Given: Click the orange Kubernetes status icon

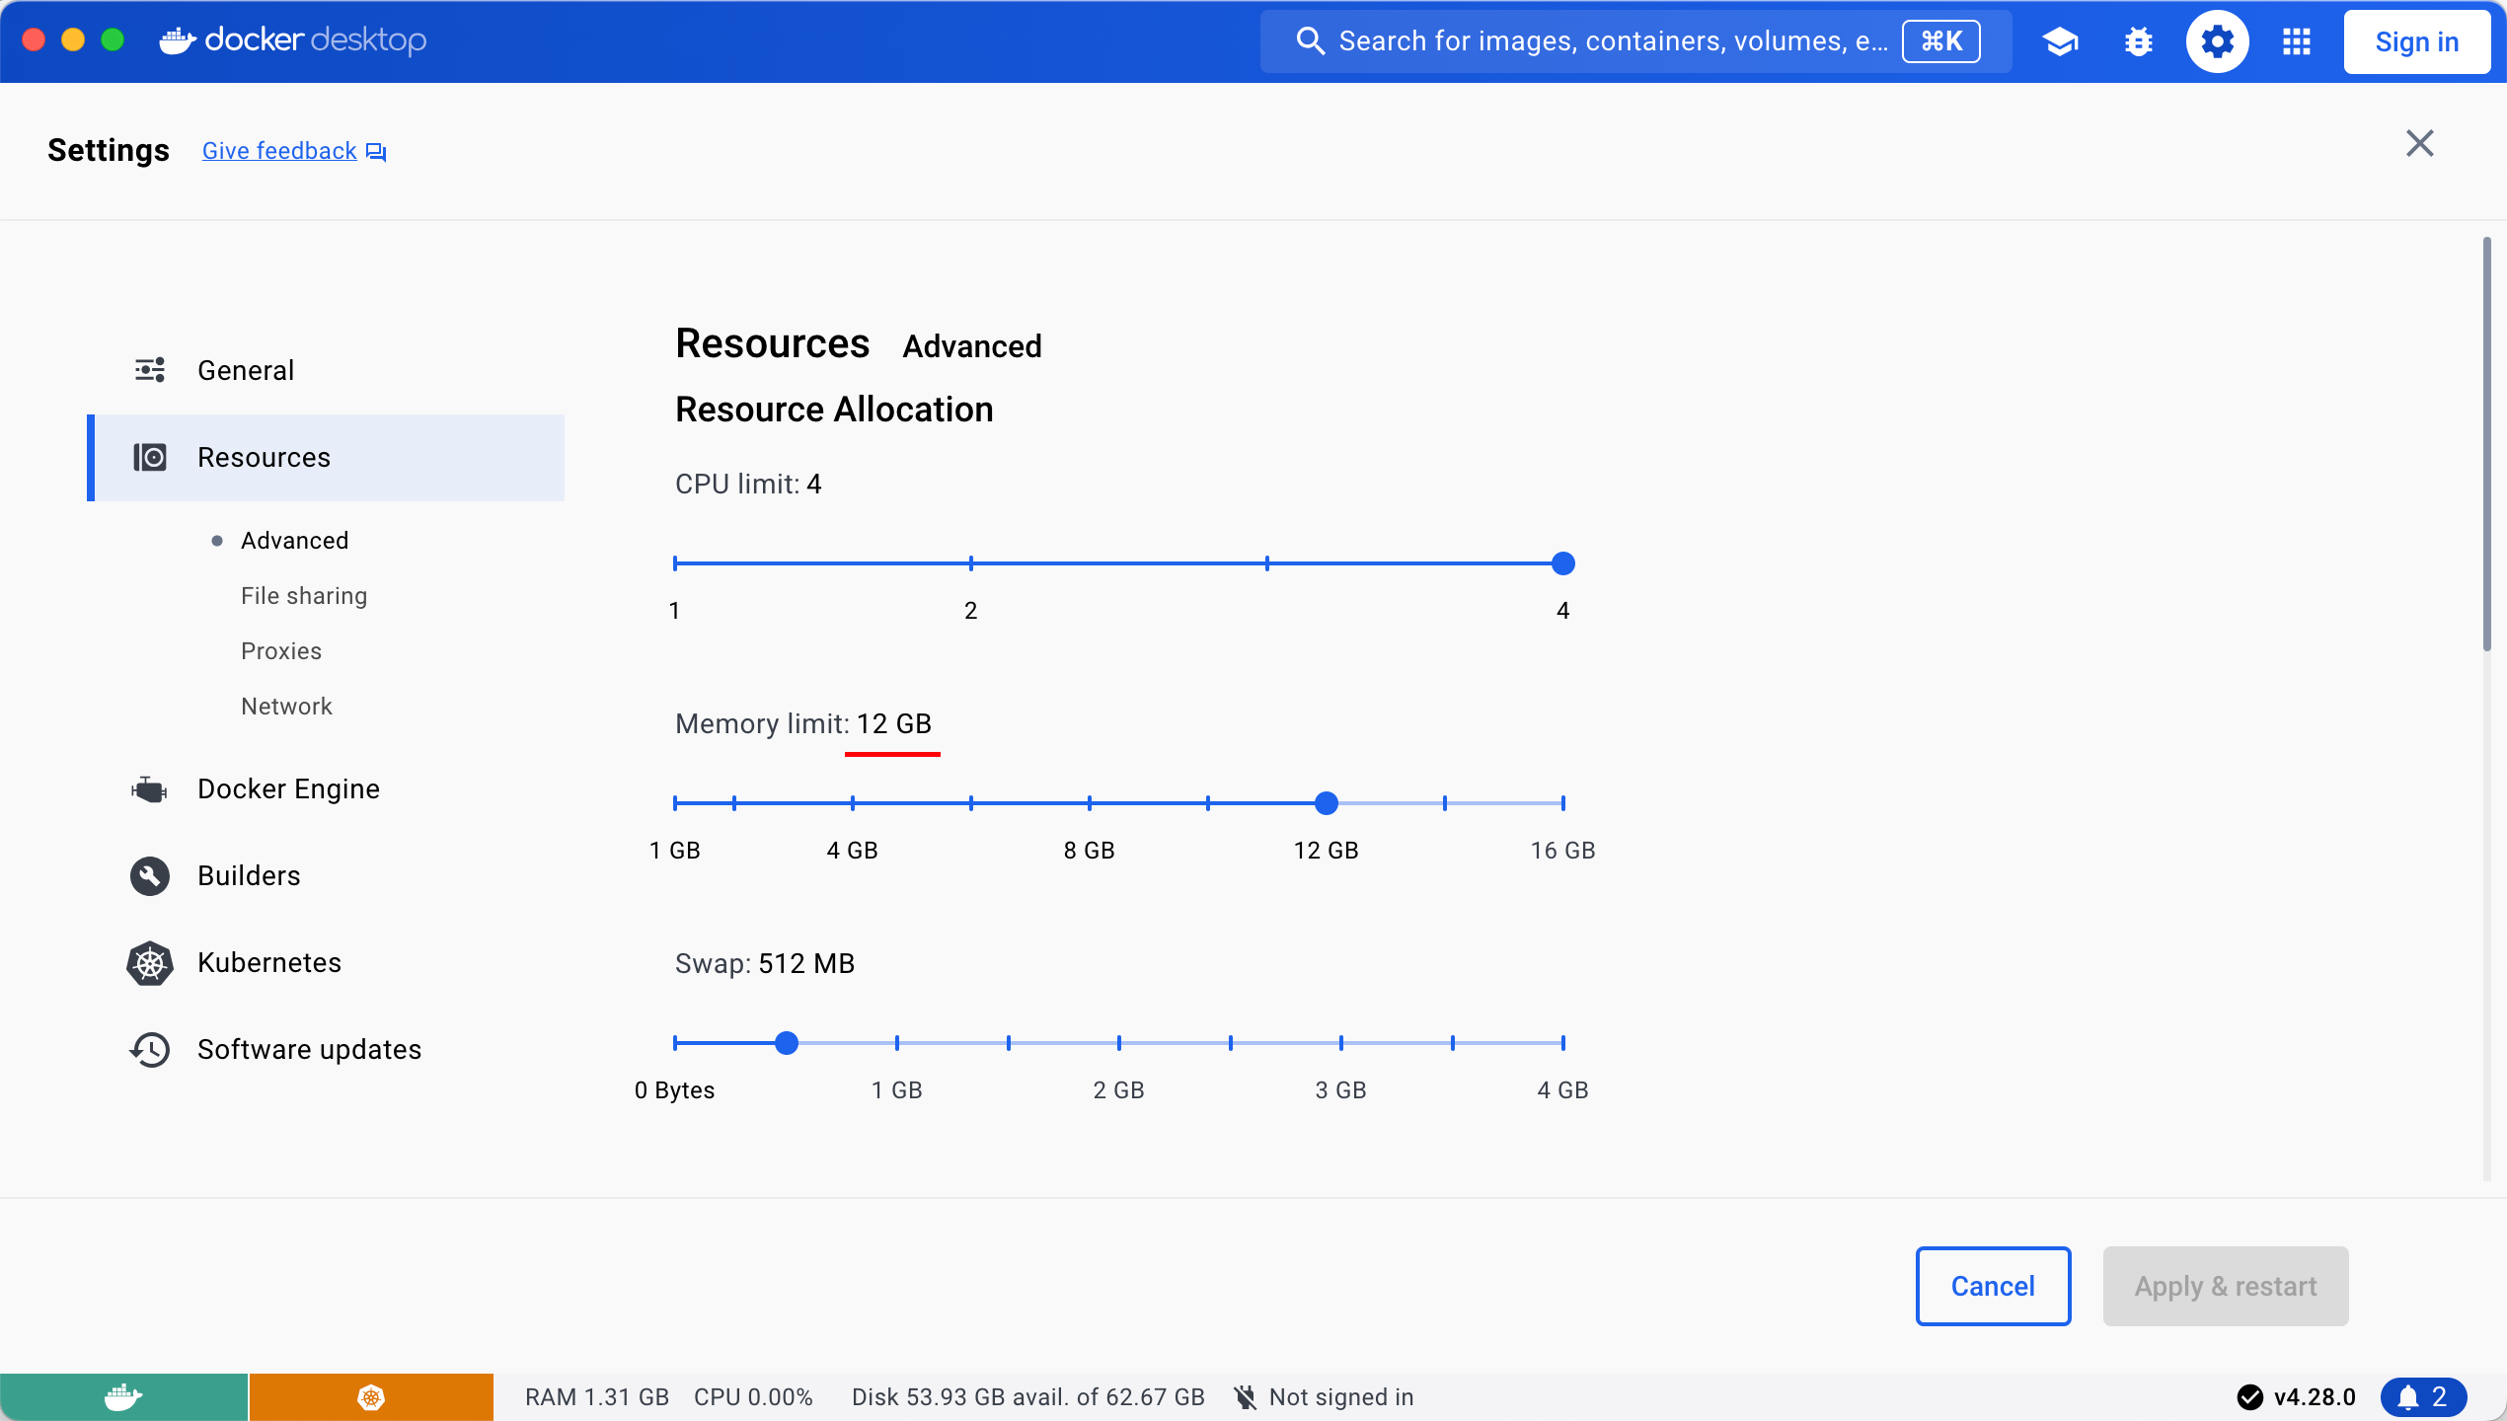Looking at the screenshot, I should pyautogui.click(x=371, y=1396).
